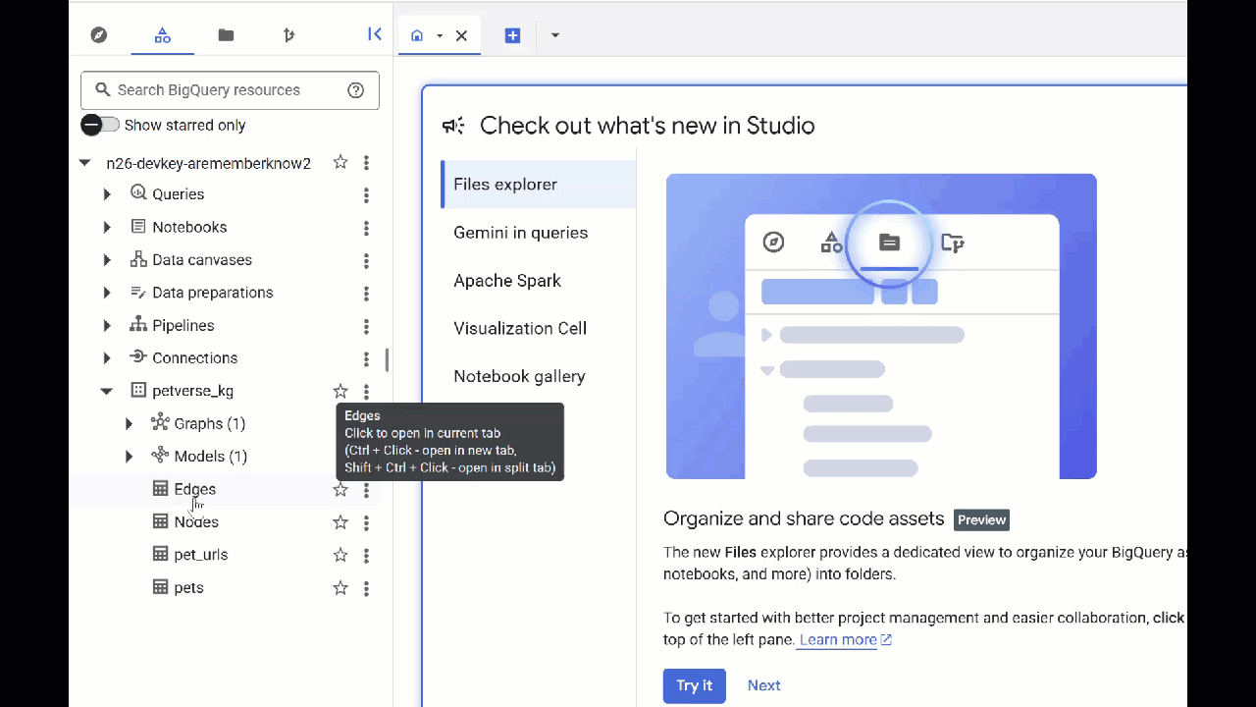Open the Learn more link
The image size is (1256, 707).
[845, 640]
